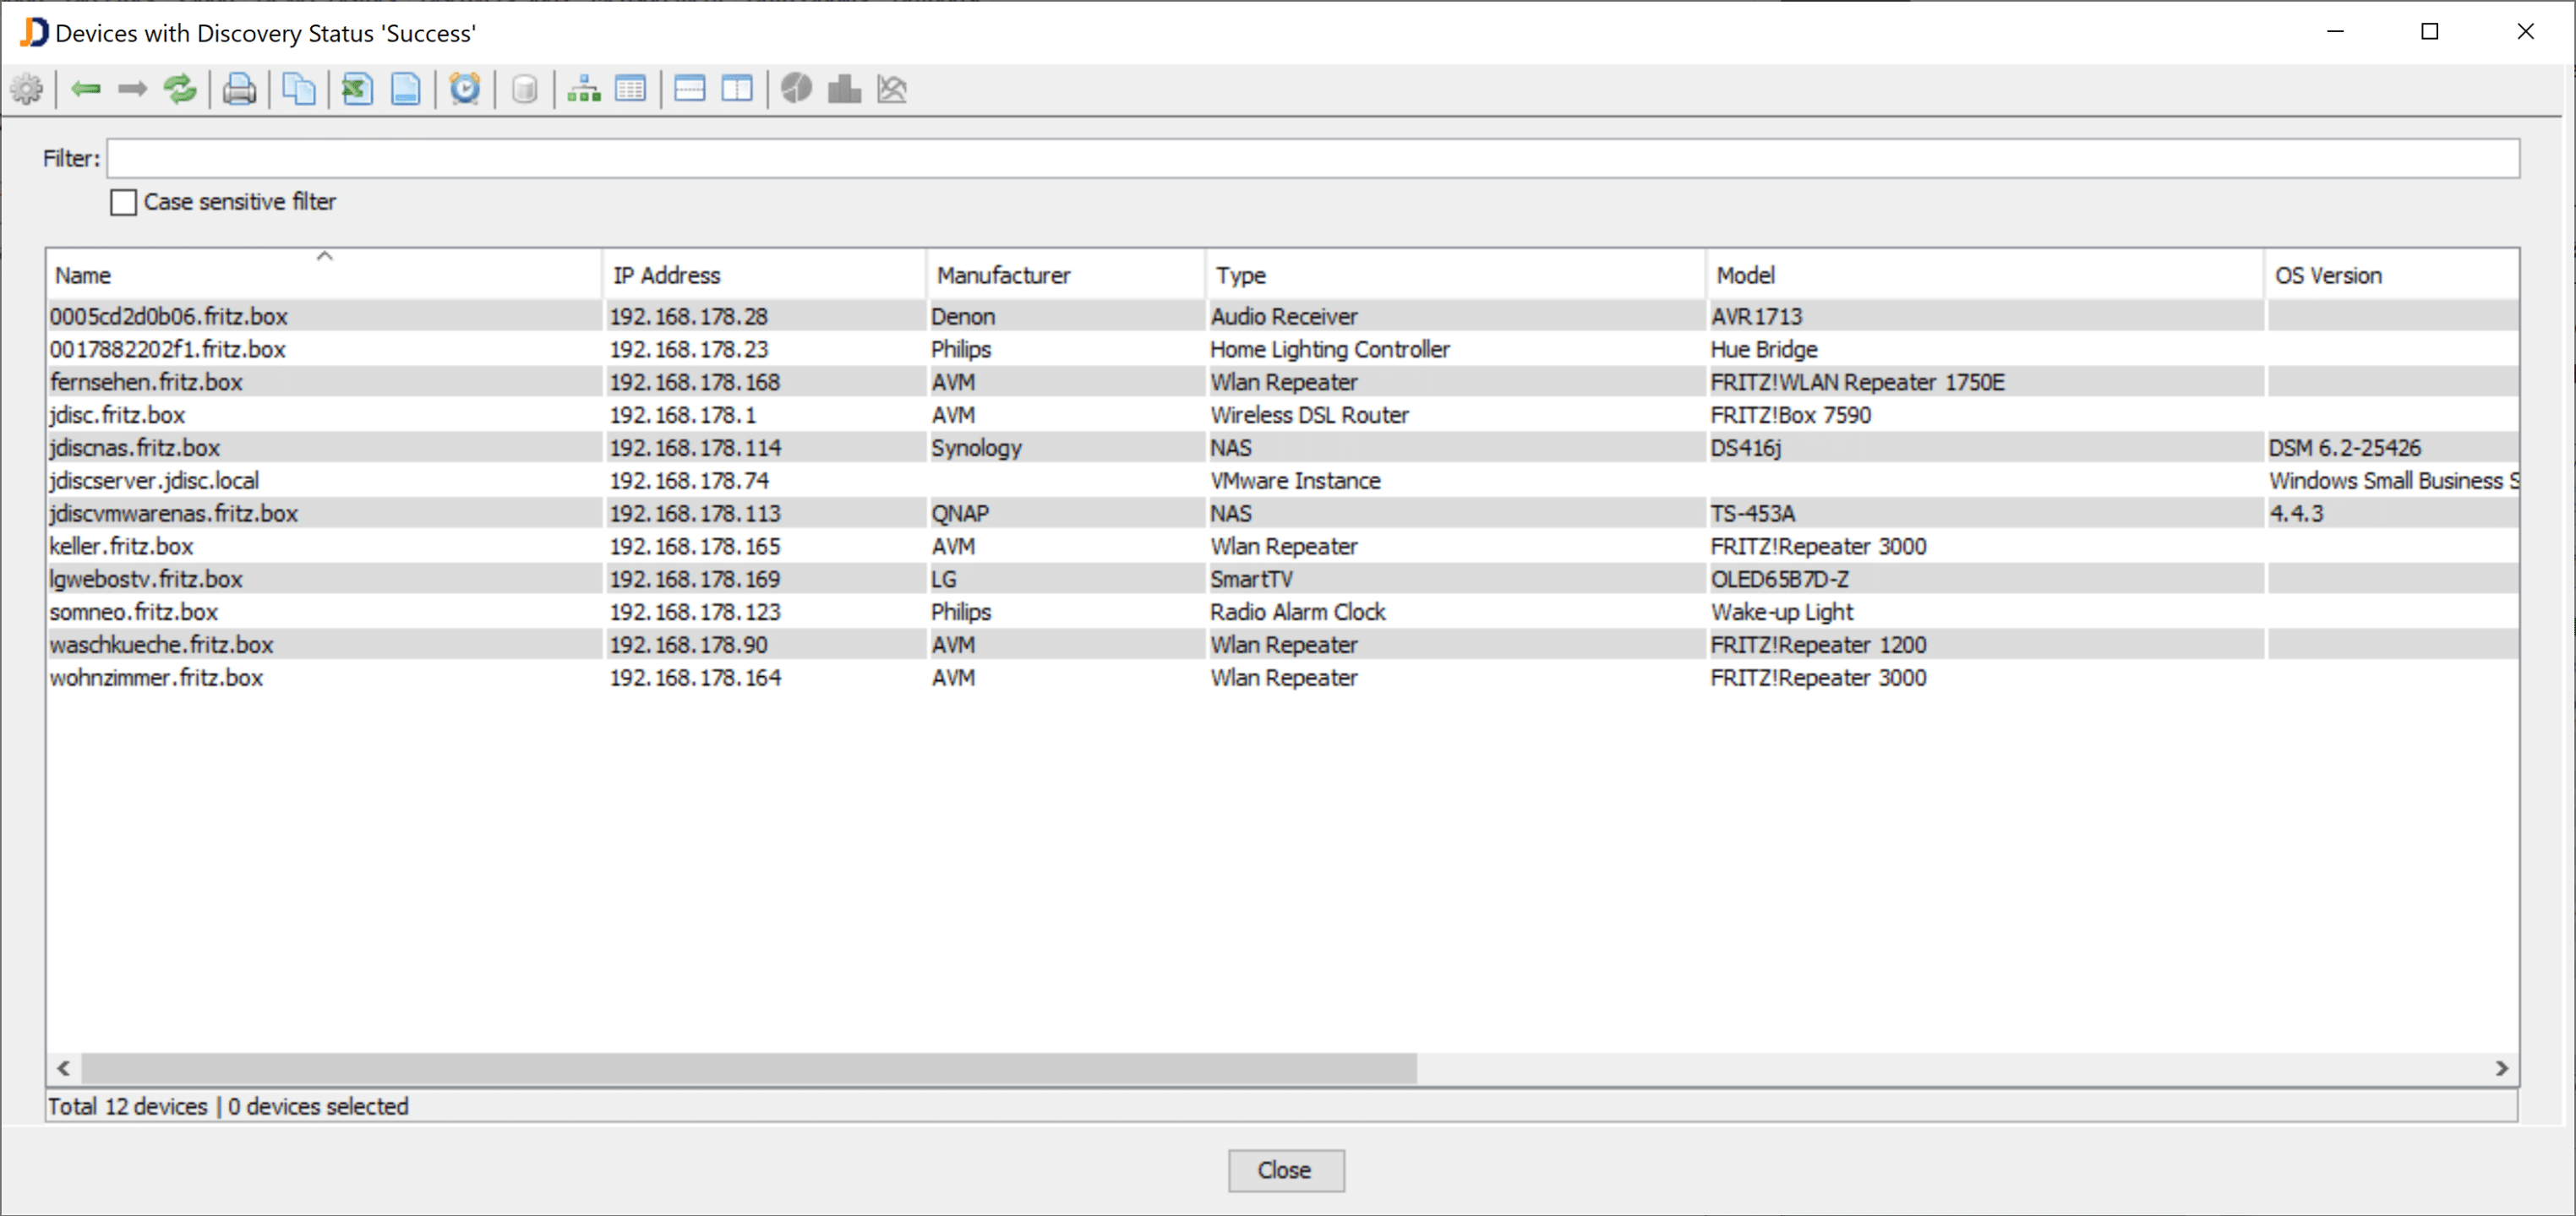Toggle vertical split view mode
Viewport: 2576px width, 1216px height.
(x=737, y=89)
